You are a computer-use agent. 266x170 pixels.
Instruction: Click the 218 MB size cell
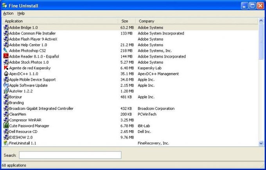[x=126, y=51]
